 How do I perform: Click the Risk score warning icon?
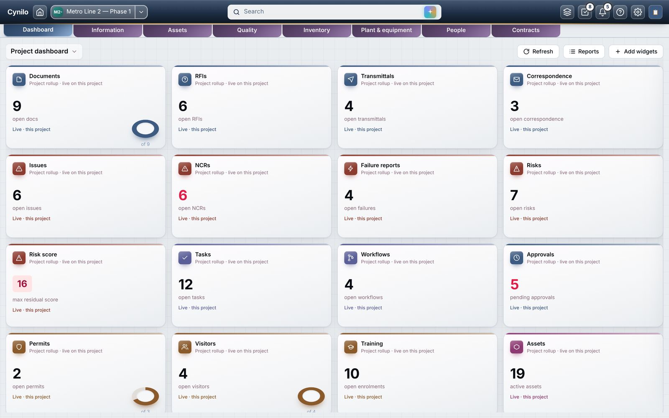(19, 258)
